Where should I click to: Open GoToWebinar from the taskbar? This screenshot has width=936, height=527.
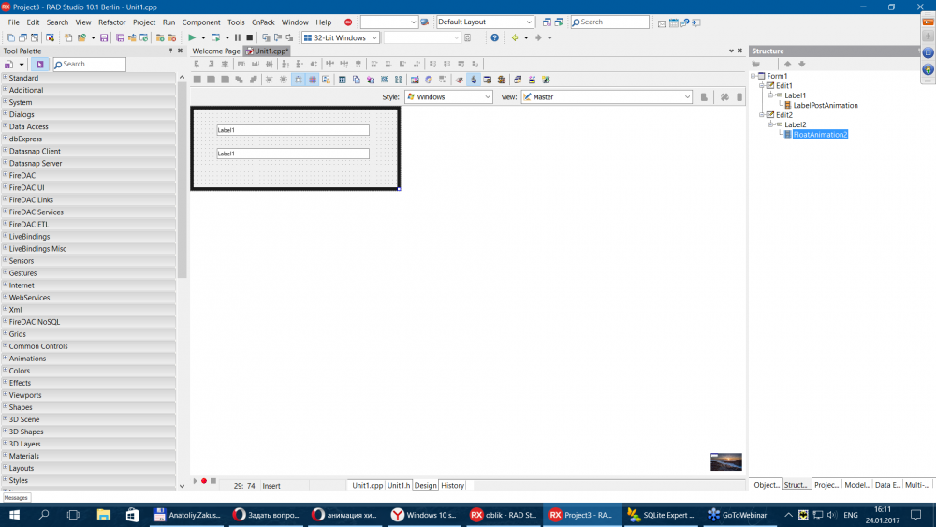pyautogui.click(x=738, y=515)
